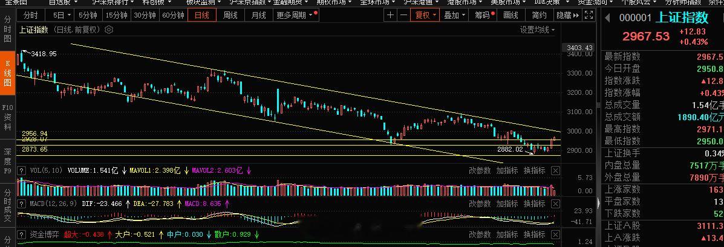The height and width of the screenshot is (247, 724).
Task: Zoom out chart with minus button
Action: (x=403, y=15)
